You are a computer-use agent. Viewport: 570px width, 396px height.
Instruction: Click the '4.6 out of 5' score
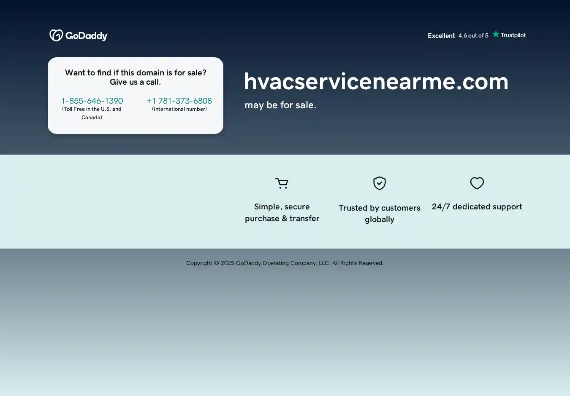coord(473,36)
